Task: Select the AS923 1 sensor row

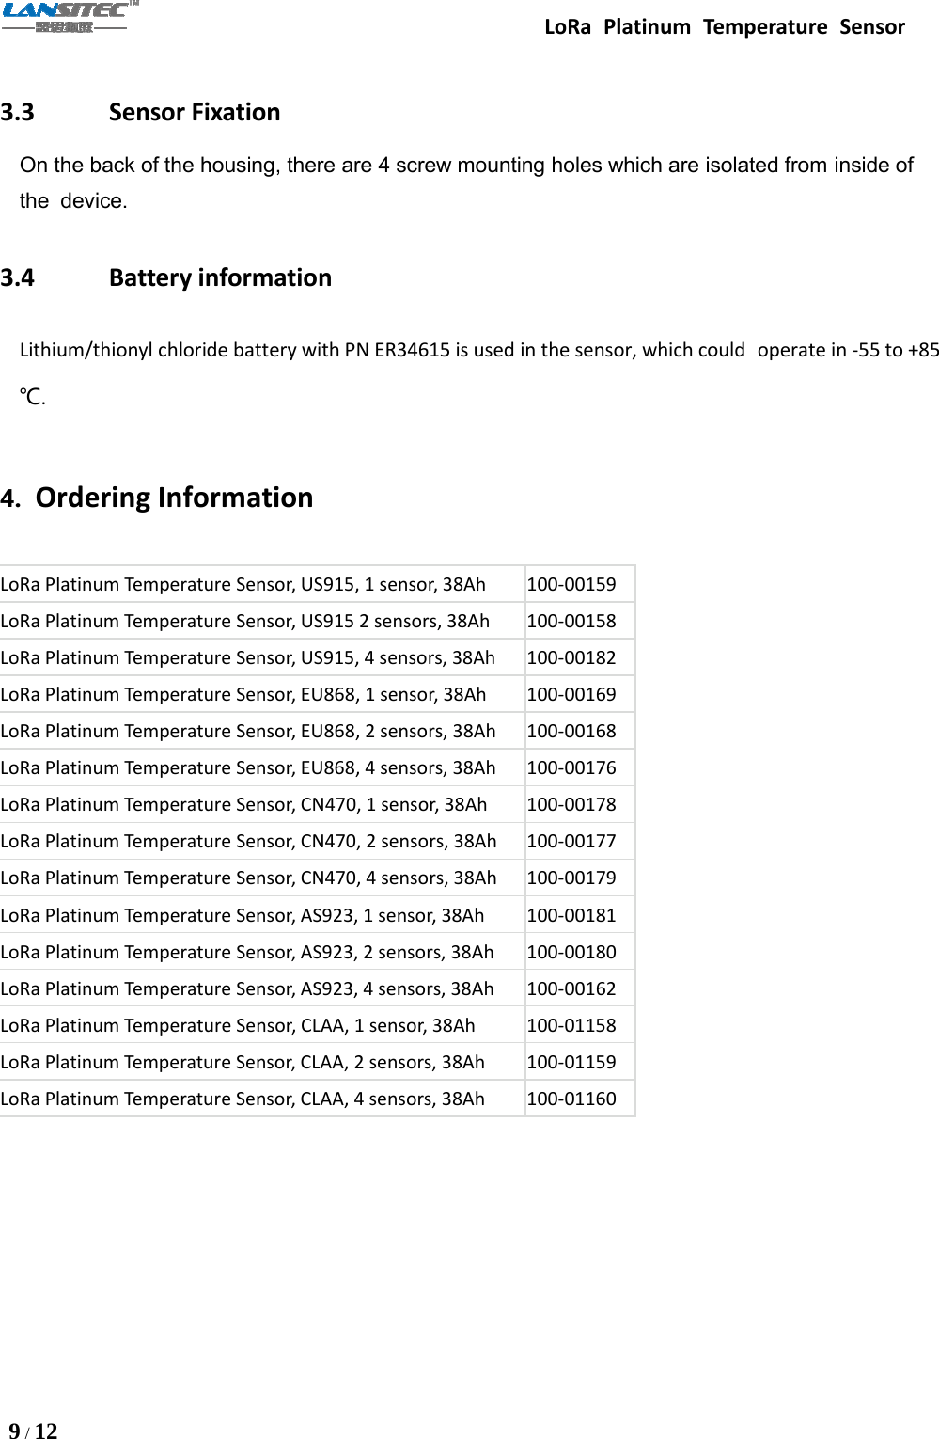Action: click(318, 915)
